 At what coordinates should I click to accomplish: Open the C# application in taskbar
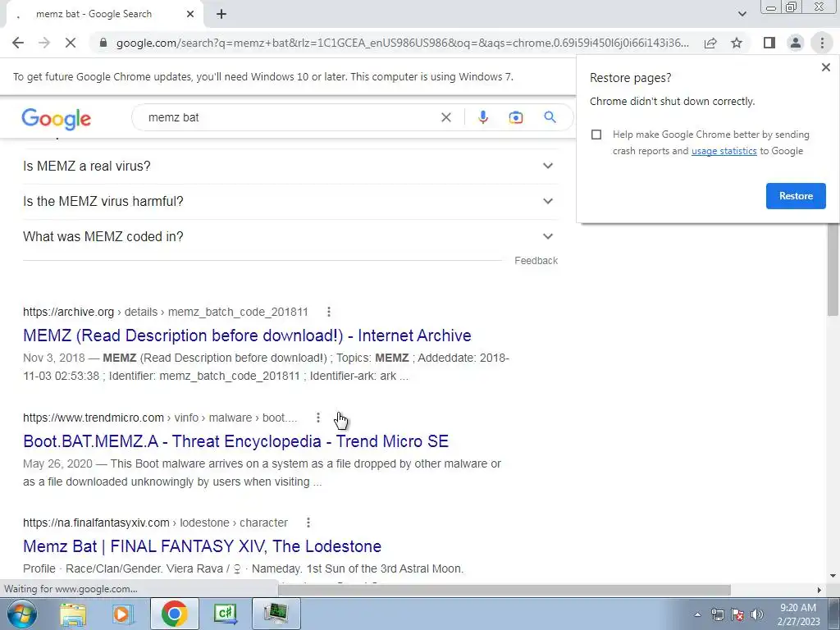point(225,614)
